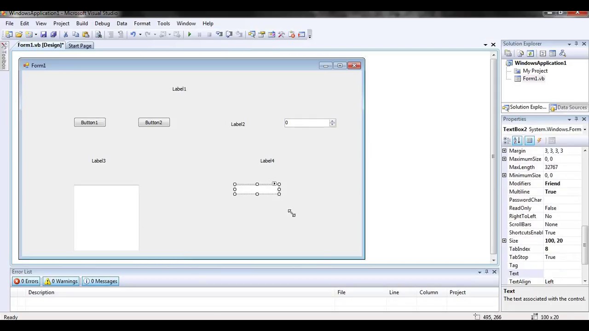Toggle Alphabetical sort in Properties panel

pos(517,141)
